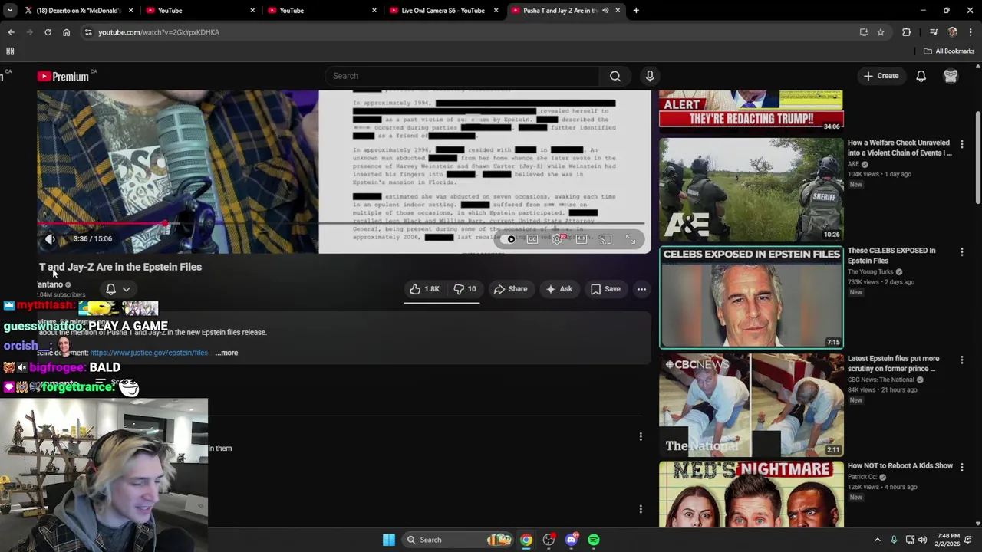
Task: Open the Ask AI button
Action: [x=559, y=289]
